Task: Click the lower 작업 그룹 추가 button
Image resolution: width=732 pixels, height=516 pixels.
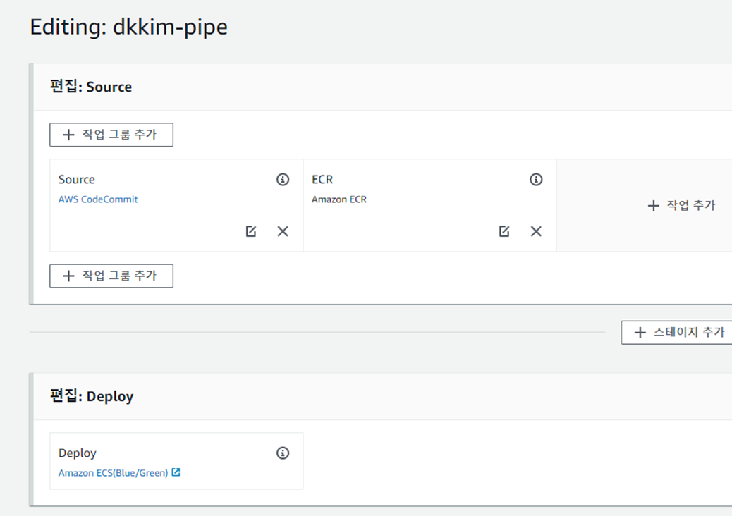Action: [111, 276]
